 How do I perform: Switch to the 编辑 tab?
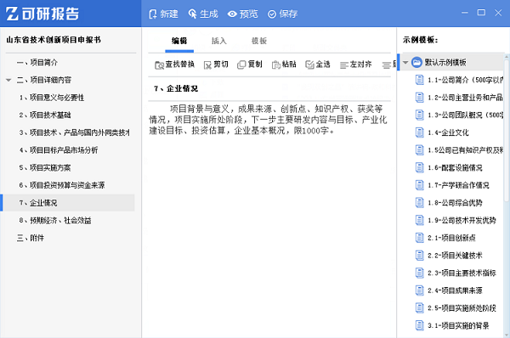(x=179, y=41)
